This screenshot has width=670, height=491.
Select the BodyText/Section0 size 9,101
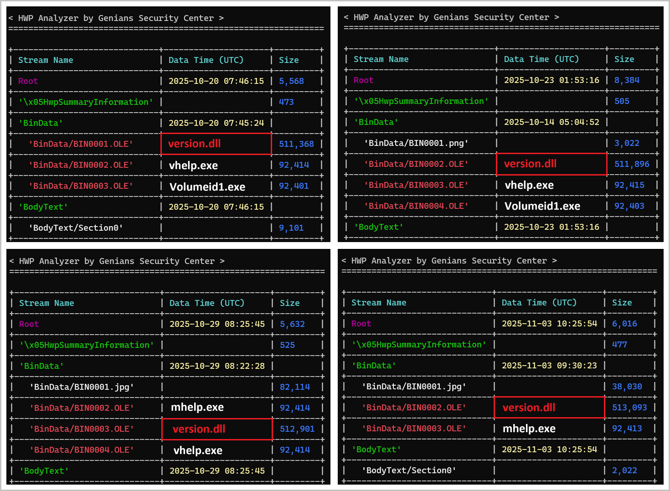click(291, 228)
